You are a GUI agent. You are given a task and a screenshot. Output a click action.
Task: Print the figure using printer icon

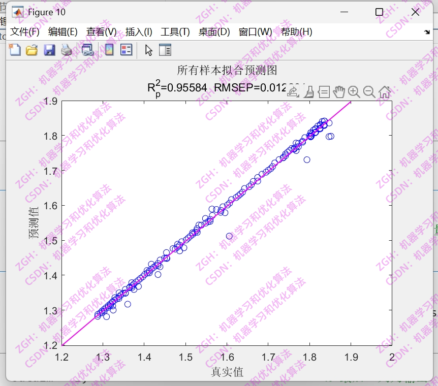tap(67, 50)
